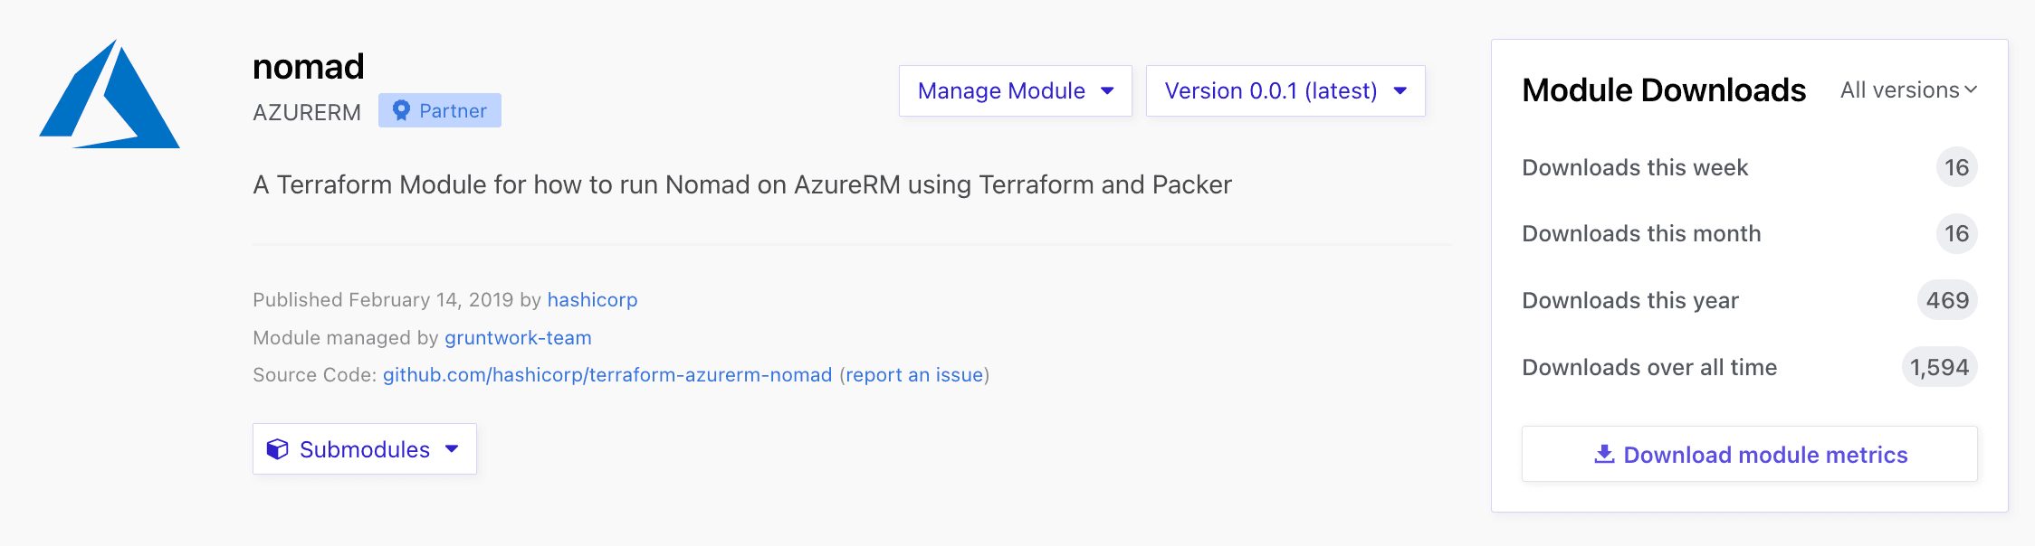This screenshot has width=2035, height=546.
Task: Click the Azure triangle logo
Action: (110, 96)
